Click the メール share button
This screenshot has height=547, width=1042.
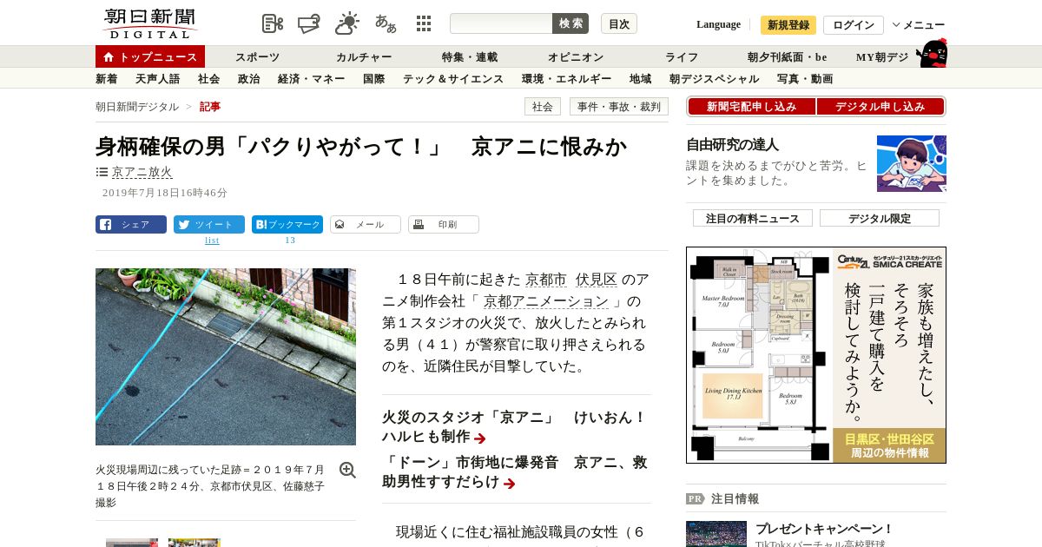[x=366, y=224]
